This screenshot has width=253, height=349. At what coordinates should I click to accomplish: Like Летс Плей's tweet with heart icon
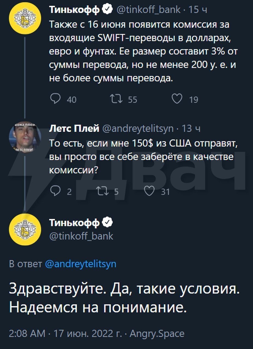[x=149, y=192]
